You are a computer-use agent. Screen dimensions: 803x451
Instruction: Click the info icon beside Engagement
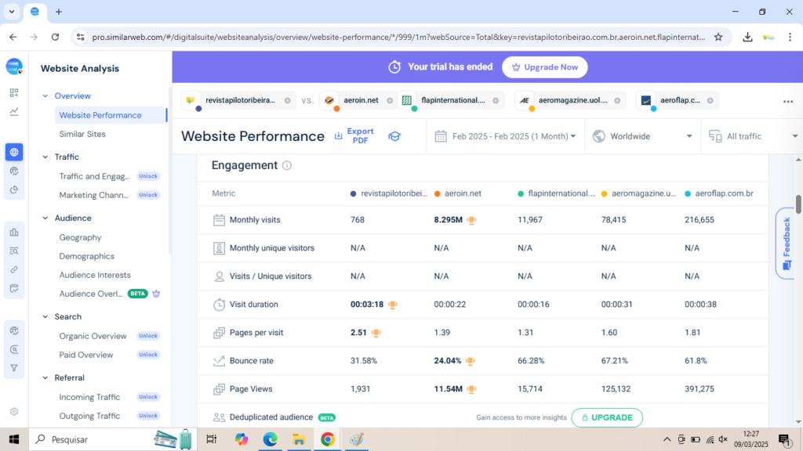pos(287,166)
